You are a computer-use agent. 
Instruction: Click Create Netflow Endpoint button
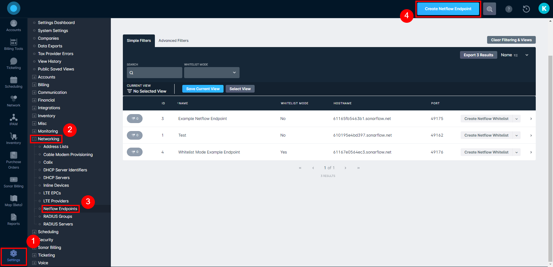pyautogui.click(x=448, y=9)
